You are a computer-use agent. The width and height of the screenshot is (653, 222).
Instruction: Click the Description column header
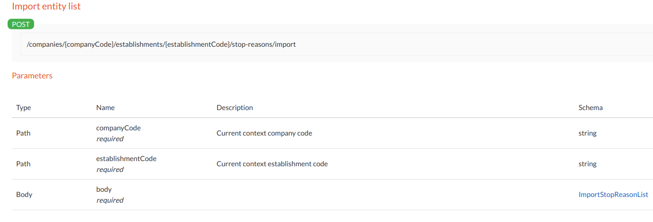point(235,108)
